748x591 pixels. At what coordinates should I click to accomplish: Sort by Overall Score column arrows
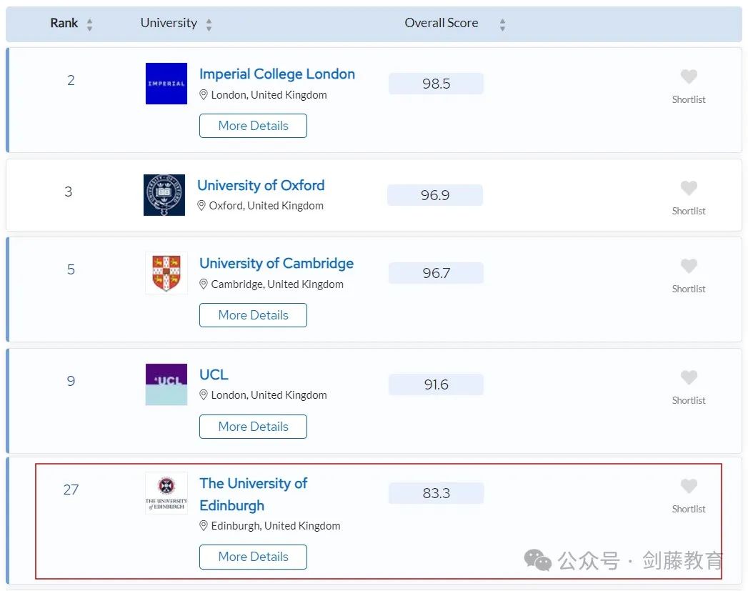[502, 25]
